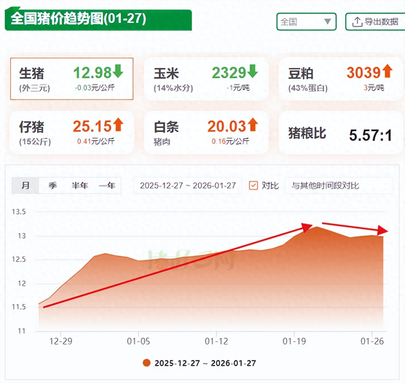Click the green down arrow beside 12.98
The image size is (405, 383).
pyautogui.click(x=118, y=71)
